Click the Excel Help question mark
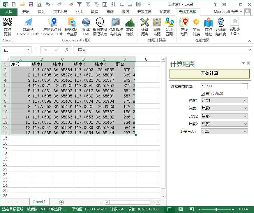 tap(215, 4)
